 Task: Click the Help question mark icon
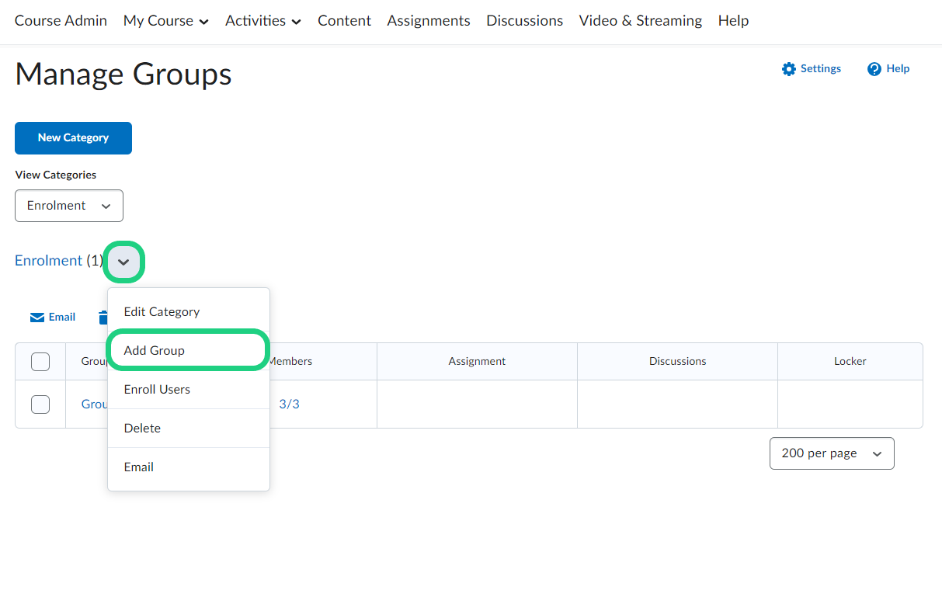click(x=874, y=69)
